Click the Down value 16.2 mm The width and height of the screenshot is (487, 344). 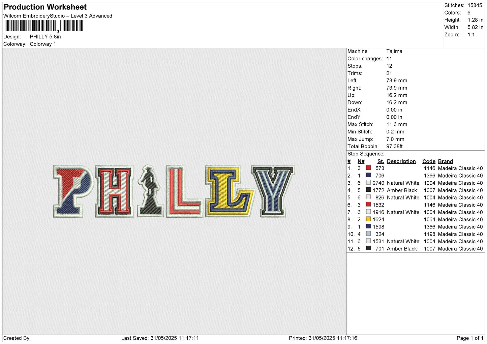397,102
